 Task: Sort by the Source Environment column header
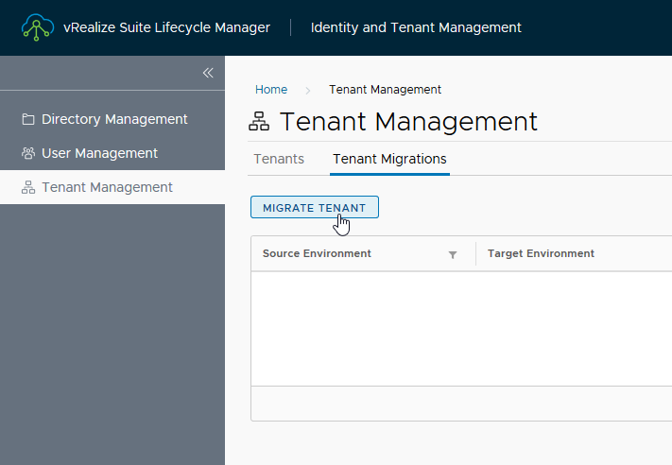click(x=317, y=253)
